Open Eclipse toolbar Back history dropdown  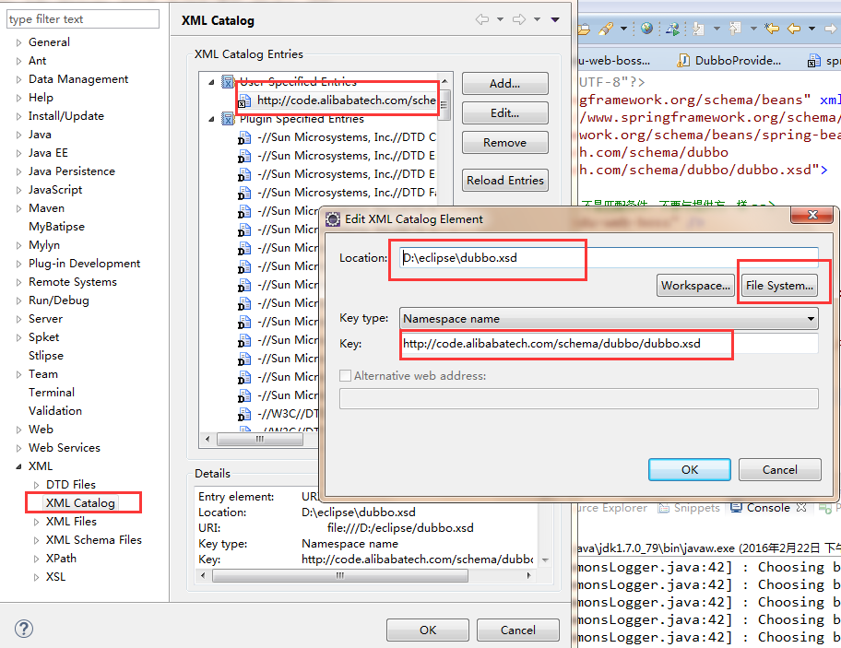click(x=811, y=29)
